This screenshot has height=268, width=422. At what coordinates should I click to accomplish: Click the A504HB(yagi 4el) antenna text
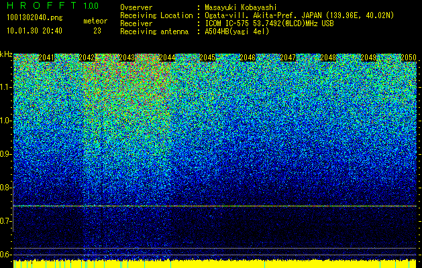click(x=237, y=31)
